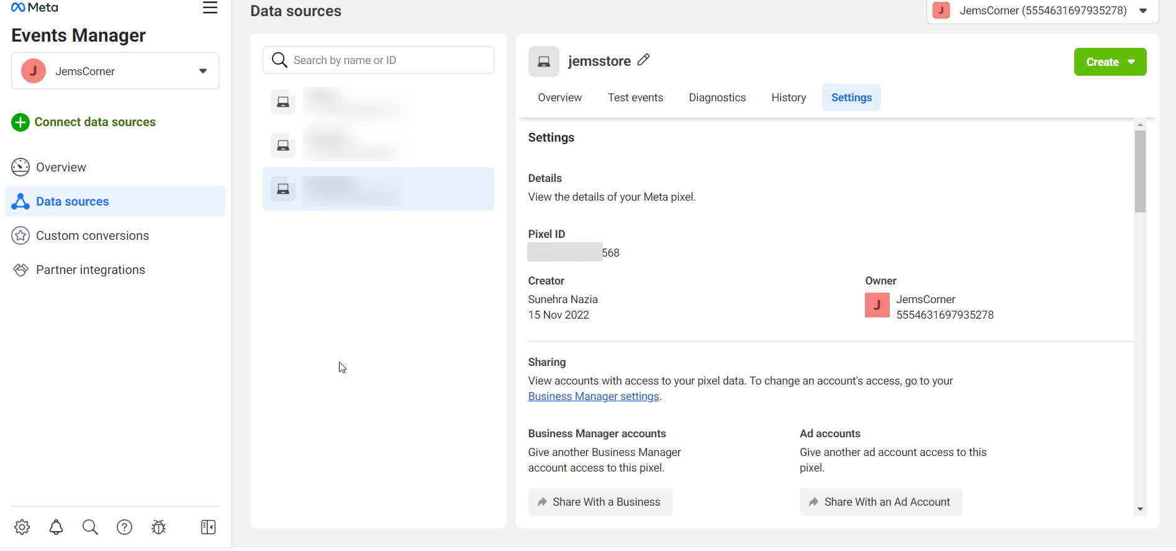Screen dimensions: 1176x551
Task: Click the creator name Sunehra Nazia
Action: [x=563, y=299]
